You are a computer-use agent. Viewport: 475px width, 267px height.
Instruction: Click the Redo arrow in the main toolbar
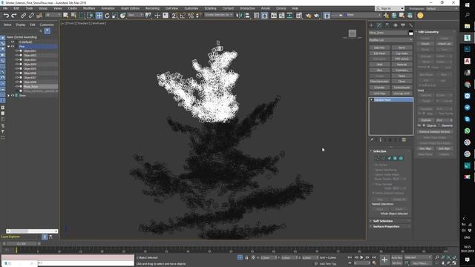(13, 16)
